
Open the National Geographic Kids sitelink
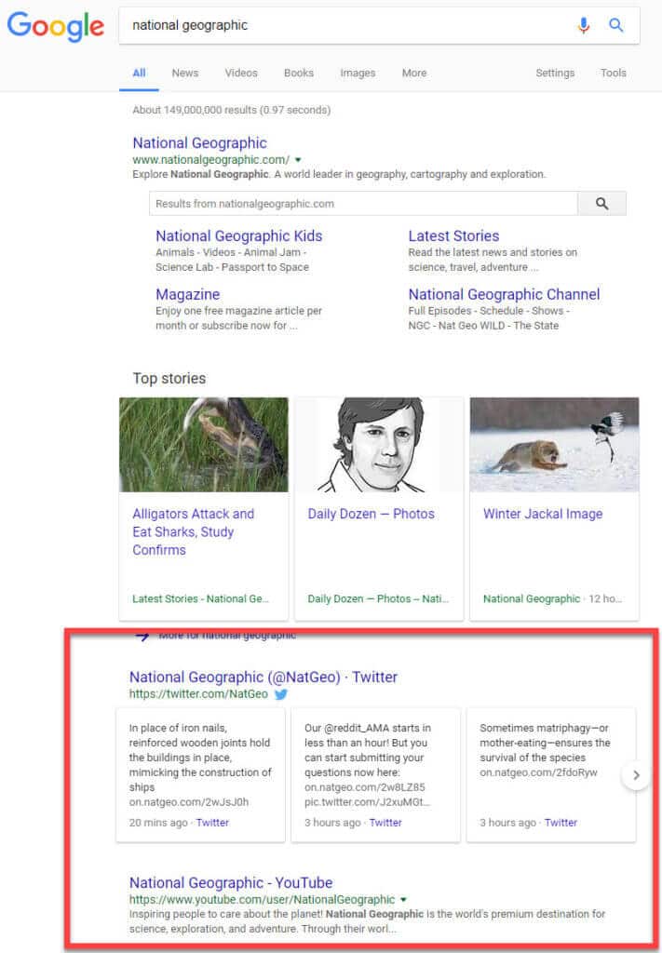point(239,235)
